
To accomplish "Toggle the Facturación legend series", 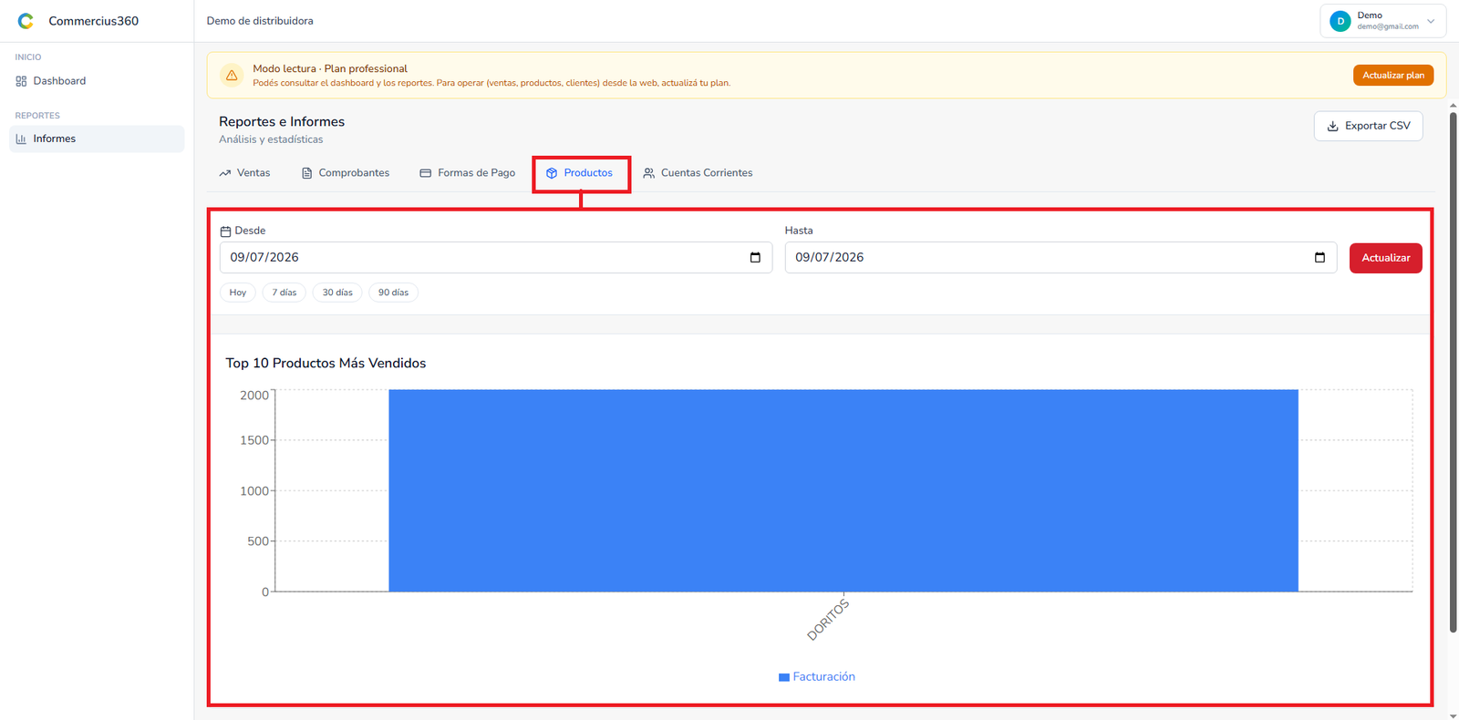I will [x=817, y=676].
